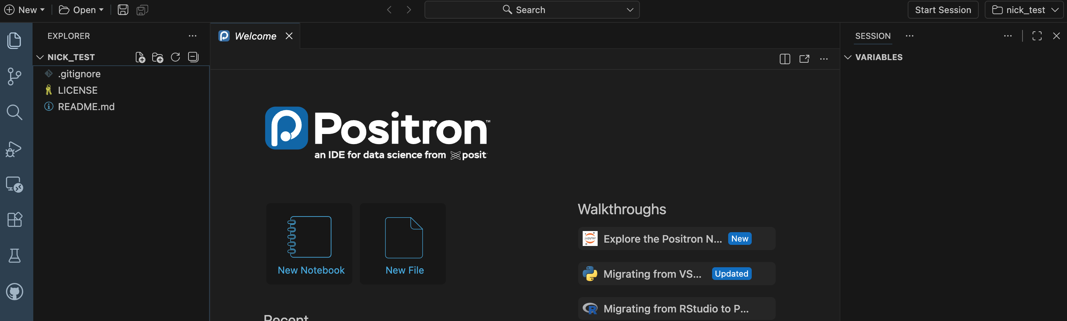Create a new folder in NICK_TEST
Screen dimensions: 1067x321
coord(158,57)
